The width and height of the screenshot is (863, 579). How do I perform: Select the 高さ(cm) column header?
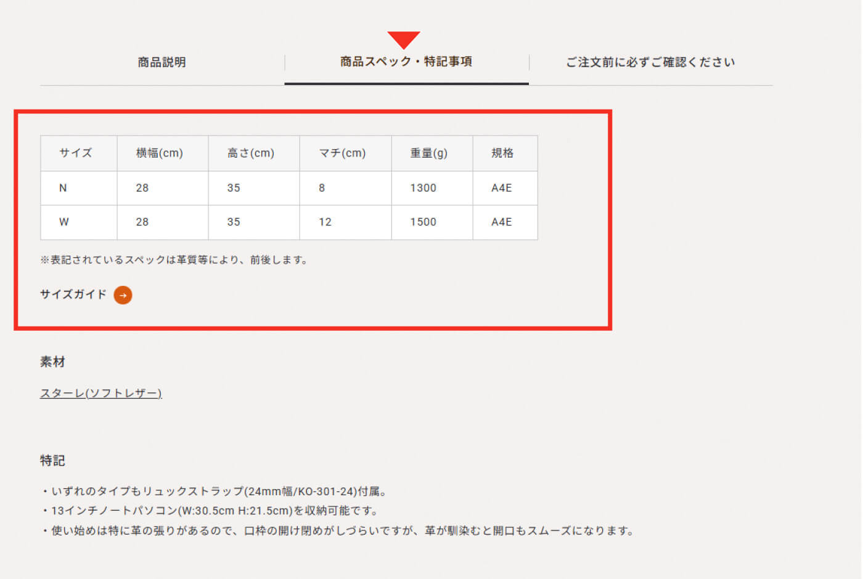coord(251,153)
